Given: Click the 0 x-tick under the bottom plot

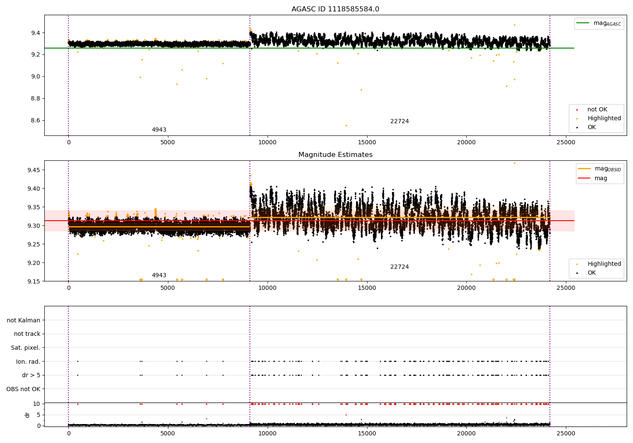Looking at the screenshot, I should (68, 433).
